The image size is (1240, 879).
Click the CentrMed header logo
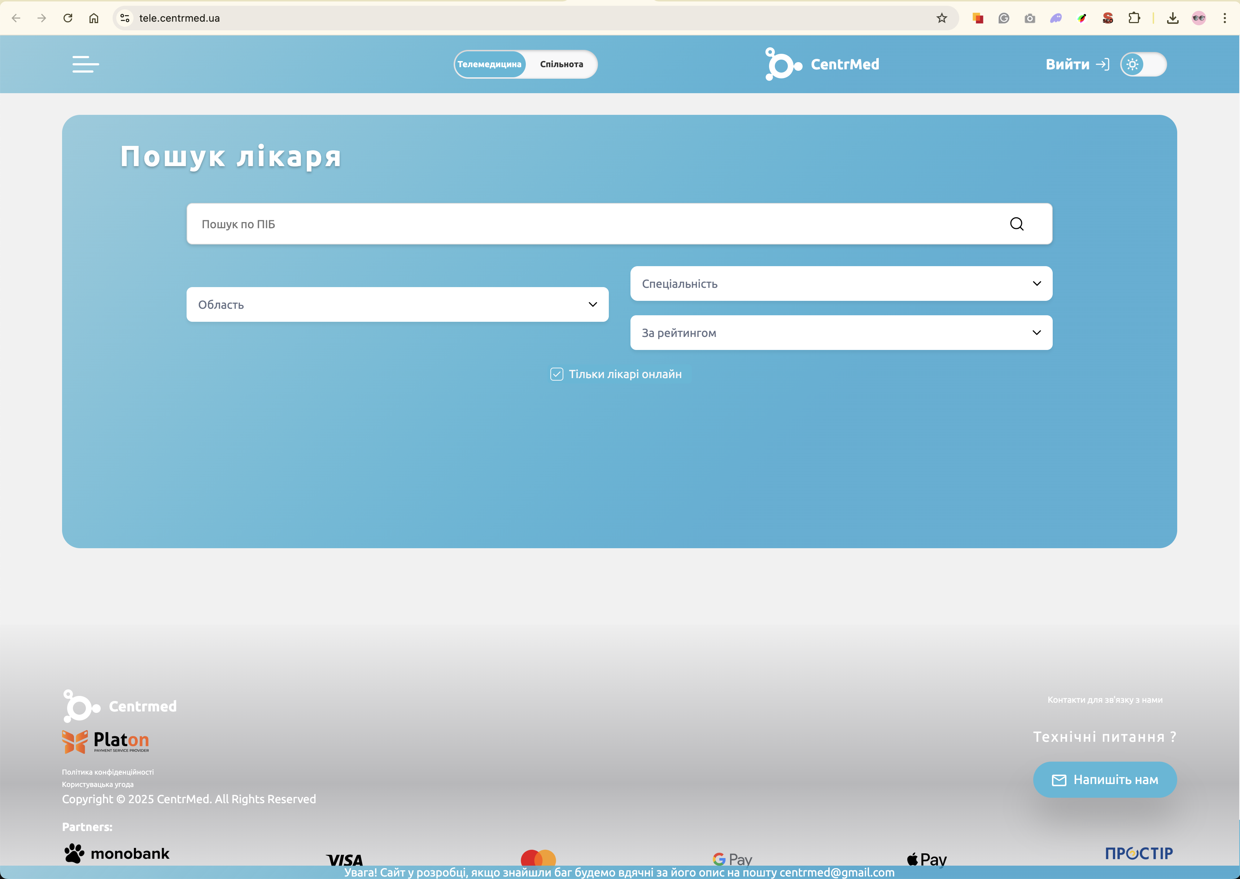point(822,64)
